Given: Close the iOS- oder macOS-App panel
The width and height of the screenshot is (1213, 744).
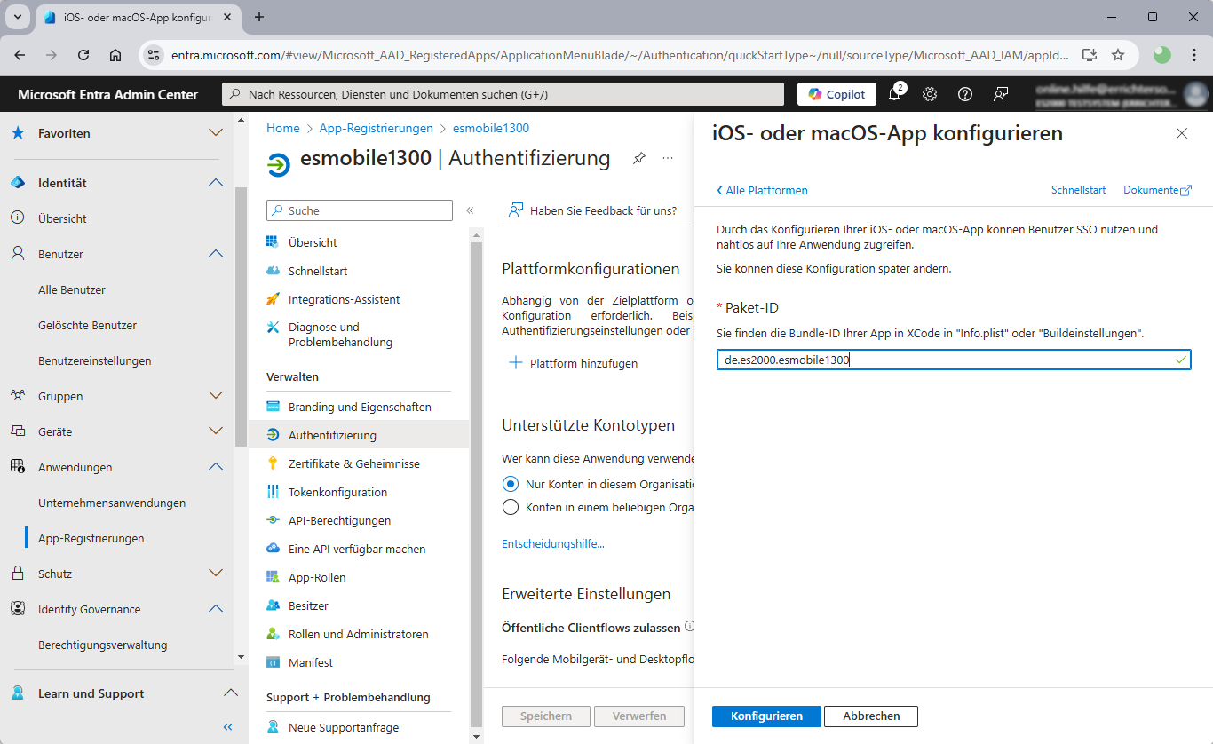Looking at the screenshot, I should (x=1181, y=133).
